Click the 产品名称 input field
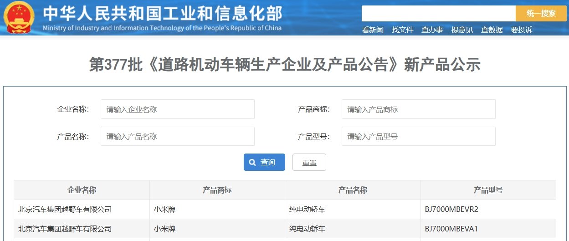 178,136
